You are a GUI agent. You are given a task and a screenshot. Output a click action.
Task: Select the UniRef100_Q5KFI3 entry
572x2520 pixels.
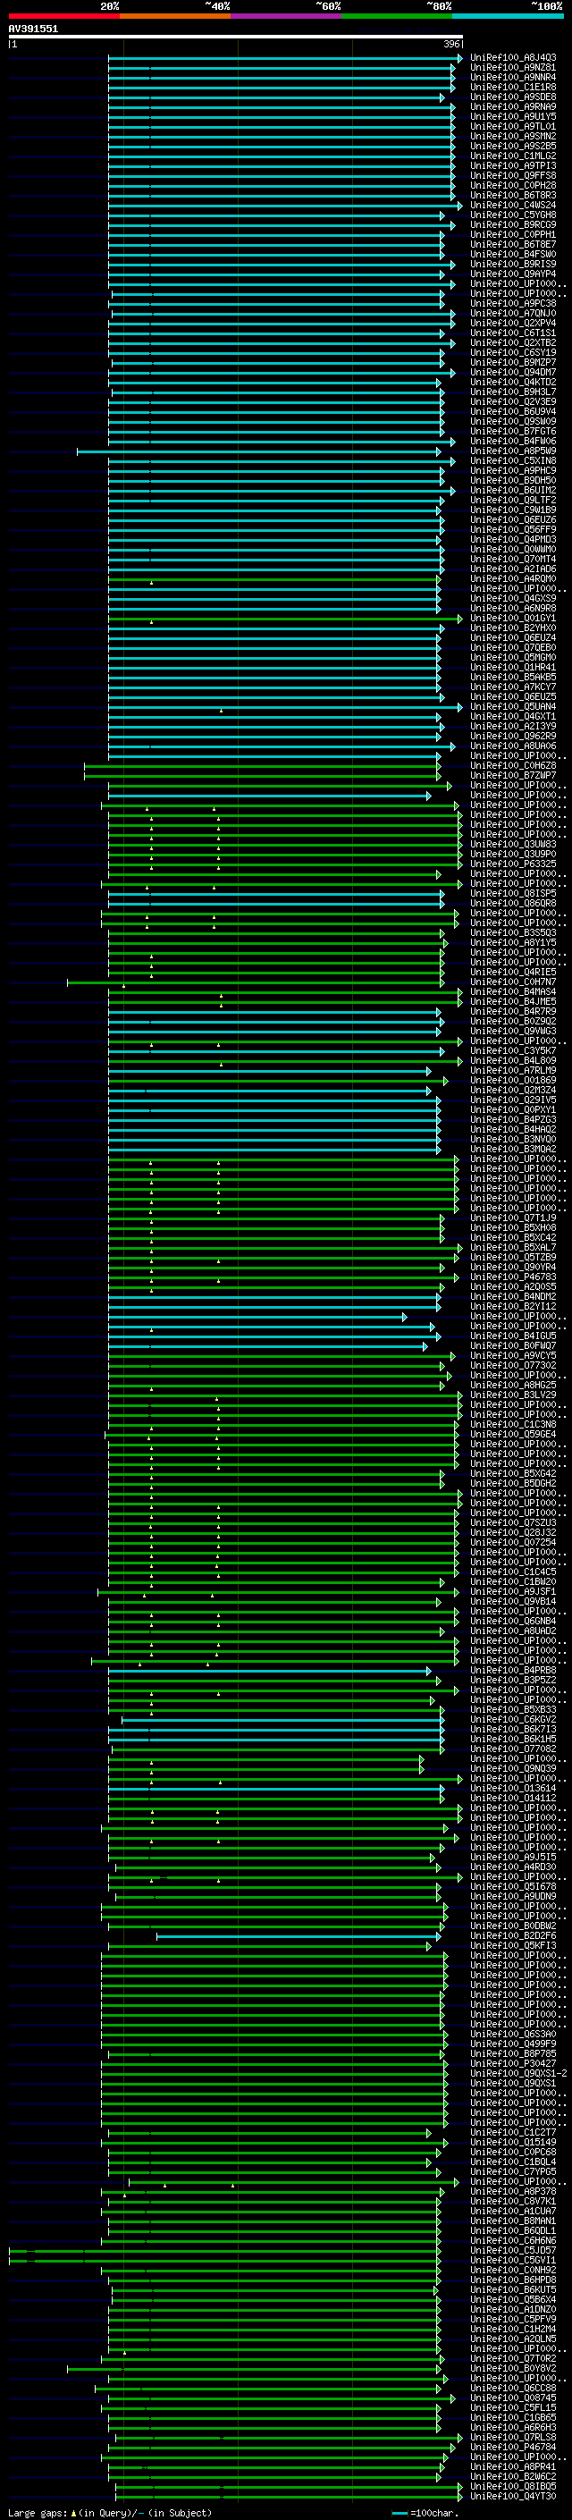click(x=513, y=1945)
